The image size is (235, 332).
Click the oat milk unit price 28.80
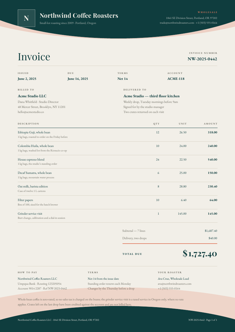[183, 186]
